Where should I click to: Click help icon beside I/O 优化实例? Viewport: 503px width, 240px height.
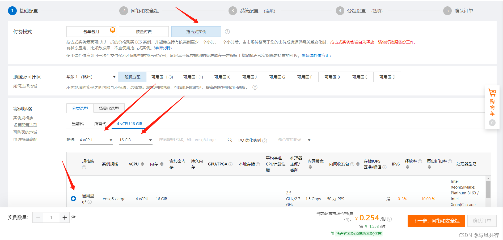265,141
